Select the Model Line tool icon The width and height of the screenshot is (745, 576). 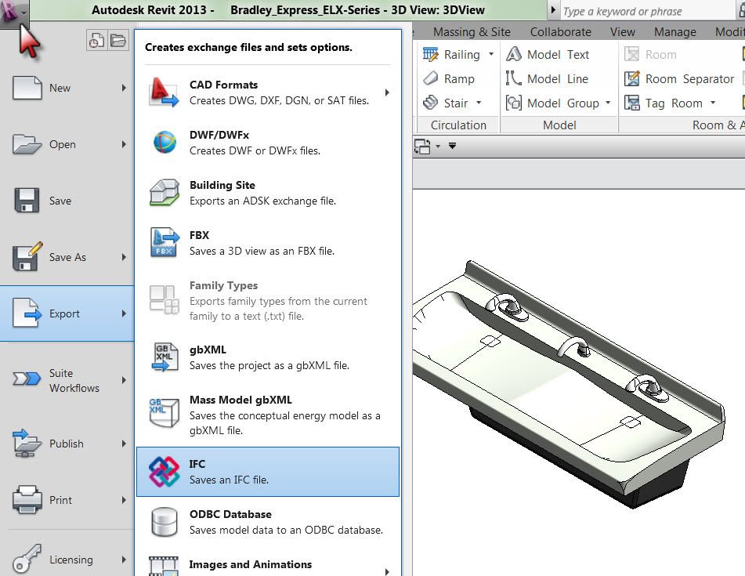[x=514, y=78]
